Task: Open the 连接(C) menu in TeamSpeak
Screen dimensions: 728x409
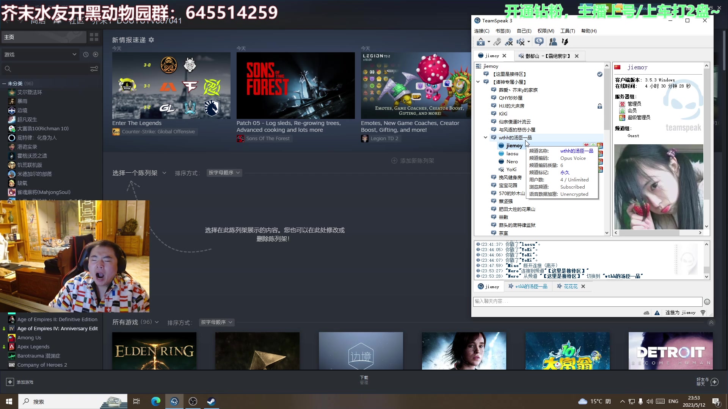Action: (482, 31)
